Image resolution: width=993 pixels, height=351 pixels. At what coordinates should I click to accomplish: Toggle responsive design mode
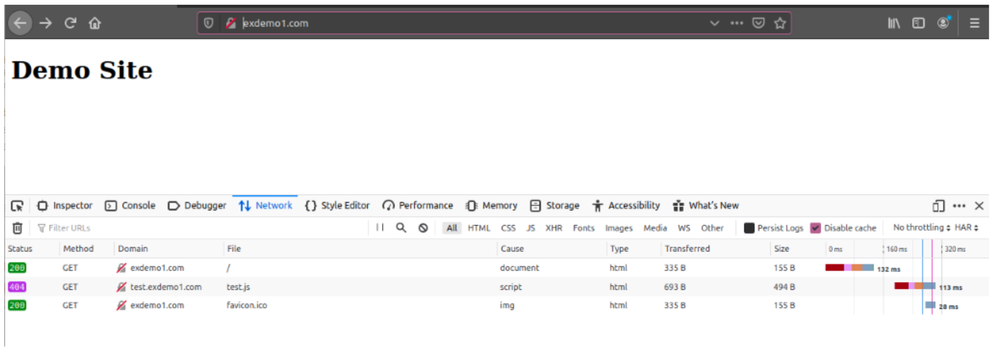[938, 206]
